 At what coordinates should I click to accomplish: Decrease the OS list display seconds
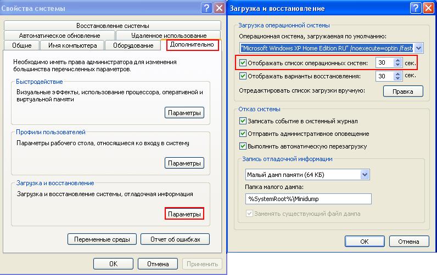398,65
